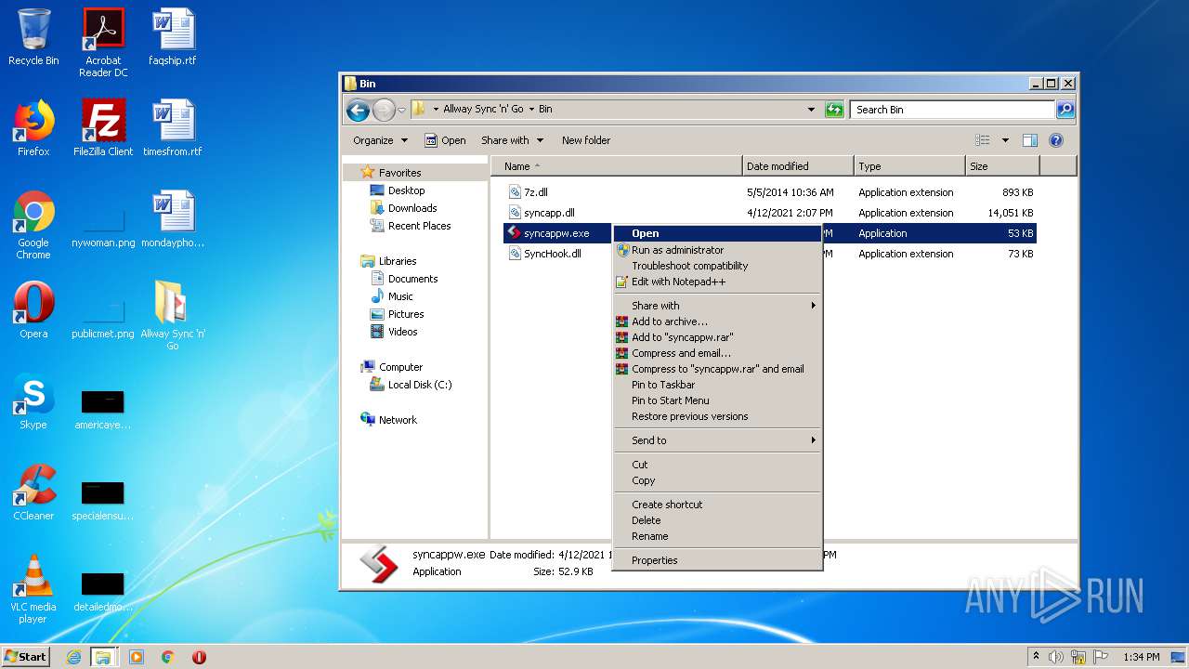This screenshot has height=669, width=1189.
Task: Open Internet Explorer from taskbar
Action: (74, 657)
